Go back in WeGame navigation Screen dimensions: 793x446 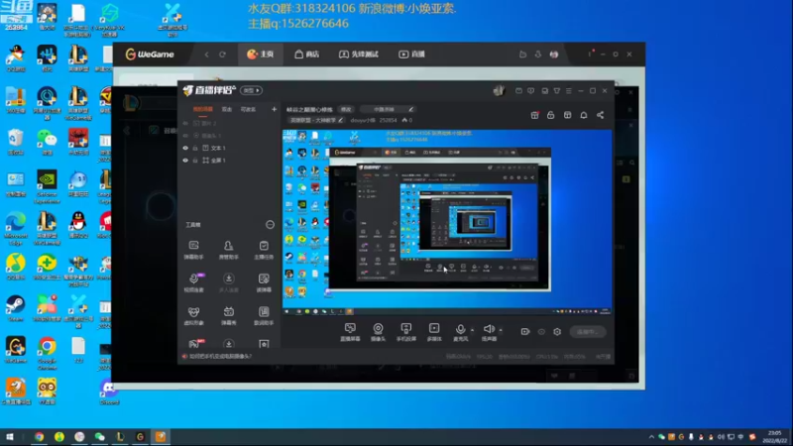(x=207, y=55)
